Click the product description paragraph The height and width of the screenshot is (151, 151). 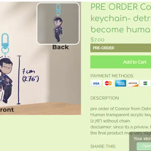pos(121,121)
